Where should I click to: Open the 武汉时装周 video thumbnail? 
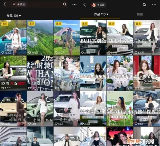click(x=40, y=73)
